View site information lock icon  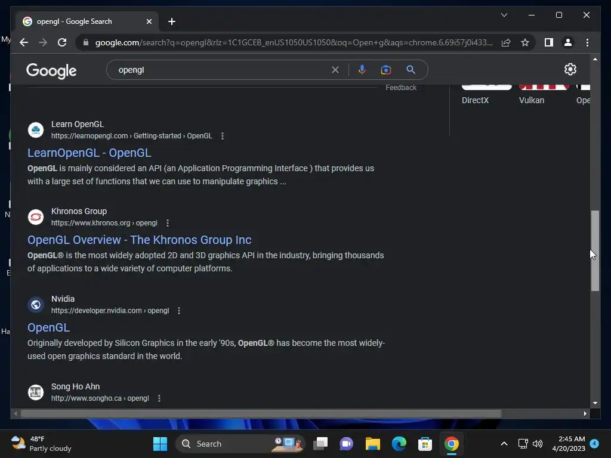click(86, 42)
